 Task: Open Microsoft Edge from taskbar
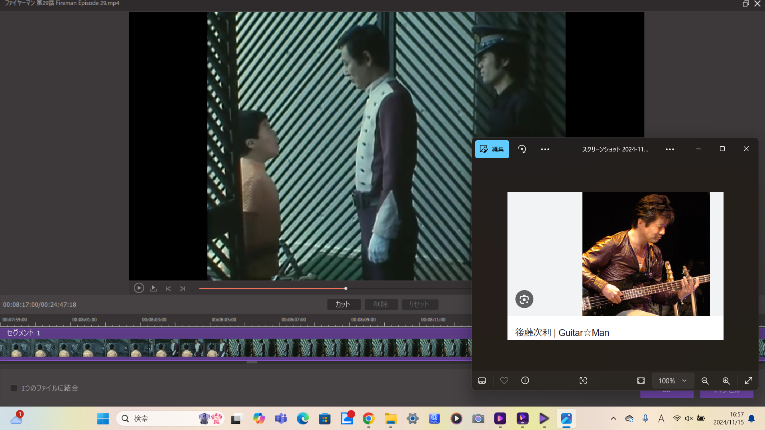pyautogui.click(x=303, y=418)
